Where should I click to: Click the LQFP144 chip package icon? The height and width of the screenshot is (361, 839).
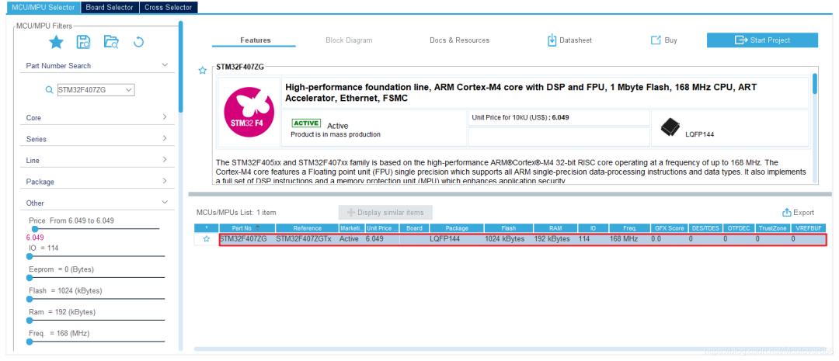click(670, 127)
